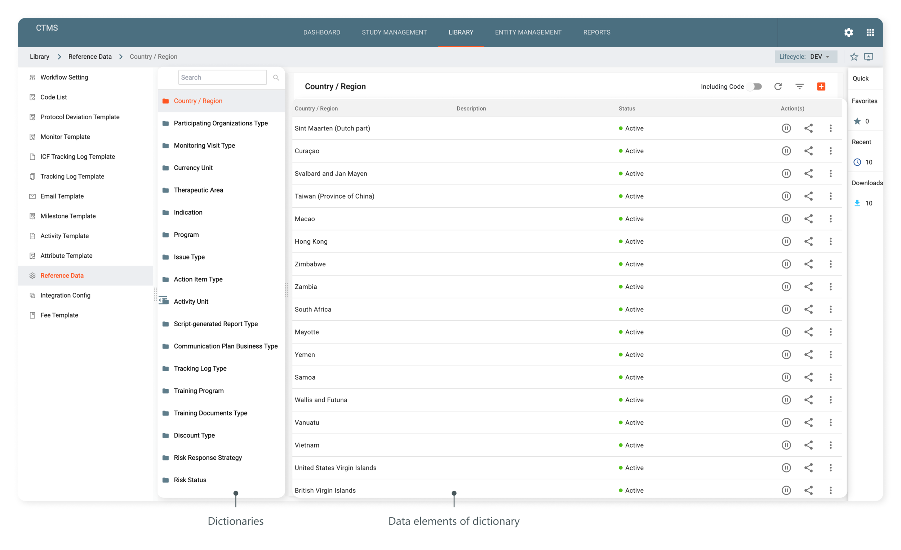Share the Vanuatu entry
901x550 pixels.
point(808,423)
